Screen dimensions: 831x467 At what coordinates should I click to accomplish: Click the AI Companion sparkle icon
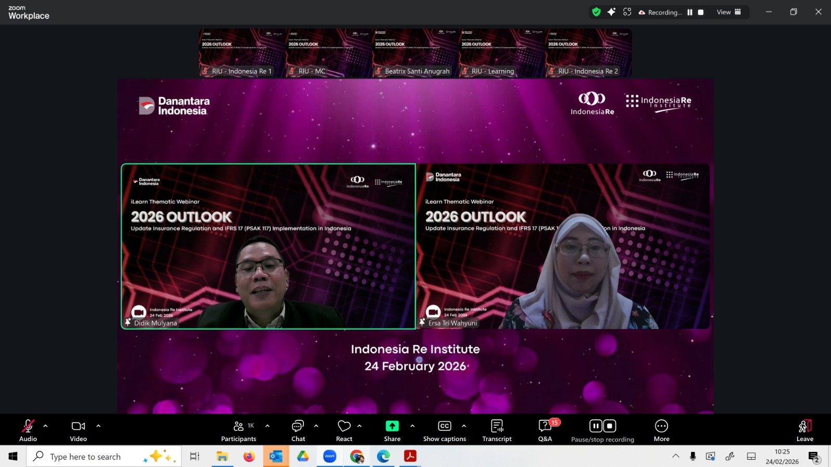pos(611,12)
